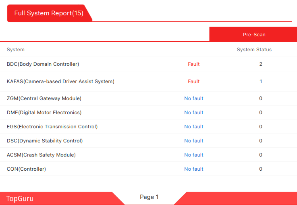This screenshot has height=205, width=297.
Task: Click No fault status for CON
Action: 193,169
